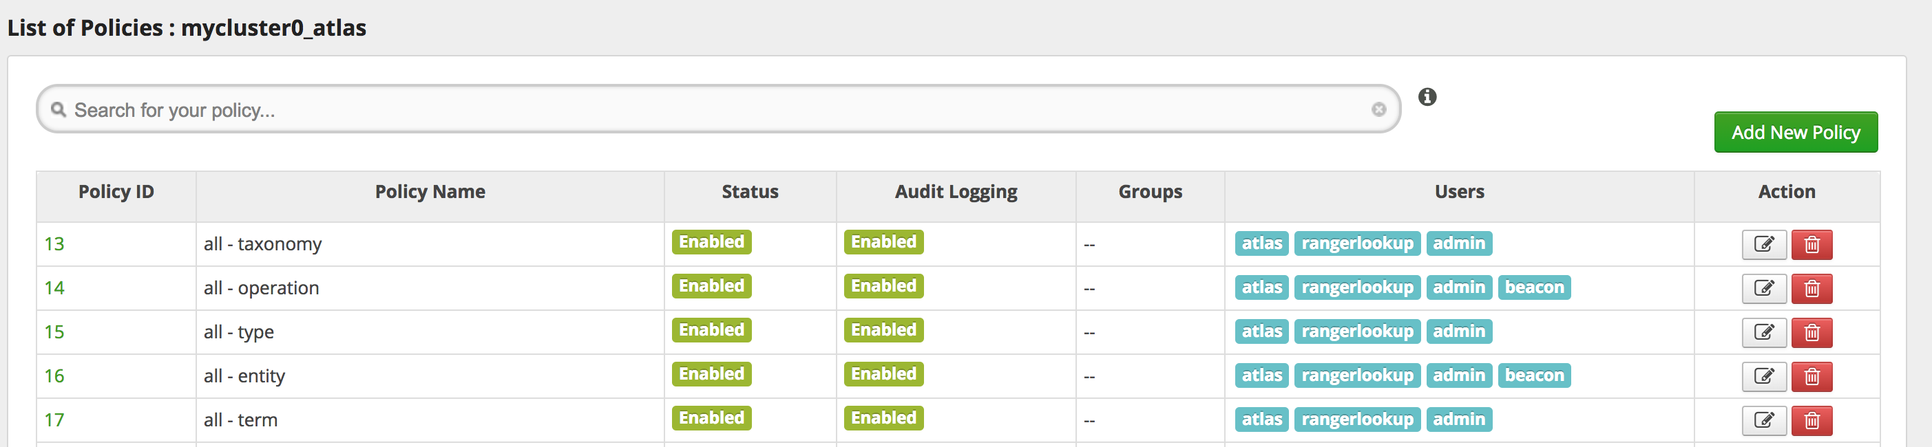Click admin tag in the operation row
The height and width of the screenshot is (447, 1932).
(1459, 287)
